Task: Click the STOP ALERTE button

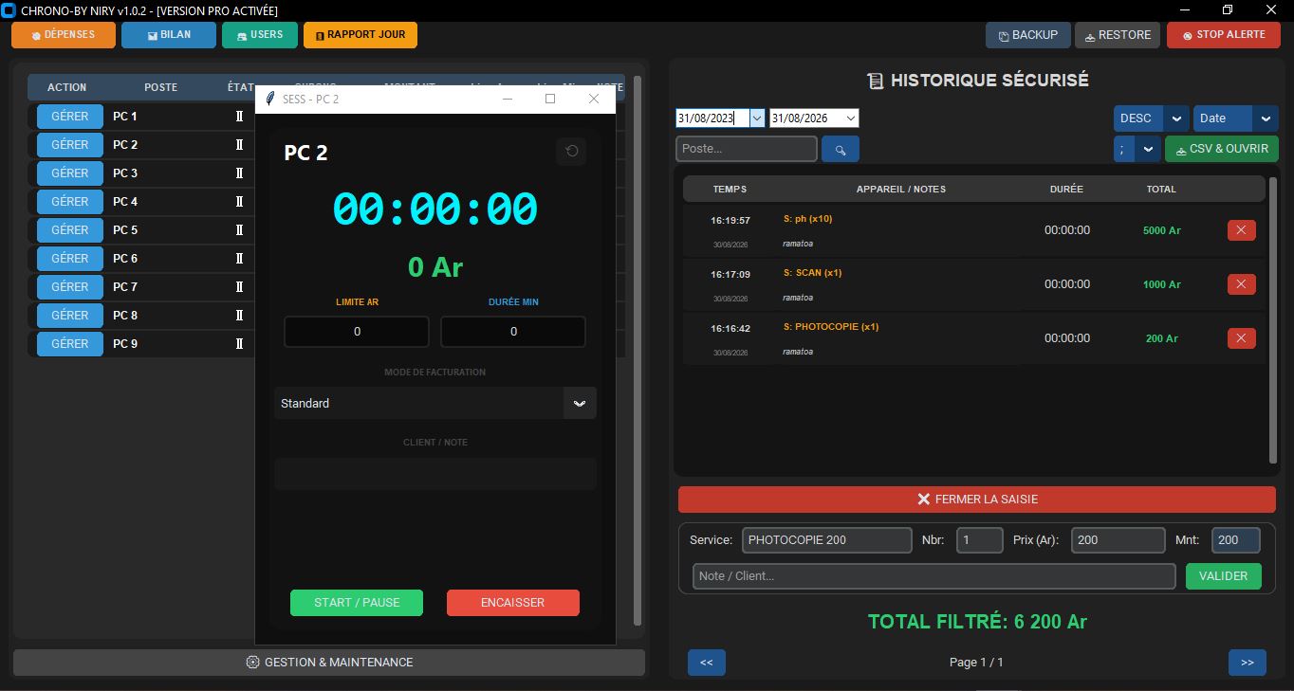Action: [x=1224, y=35]
